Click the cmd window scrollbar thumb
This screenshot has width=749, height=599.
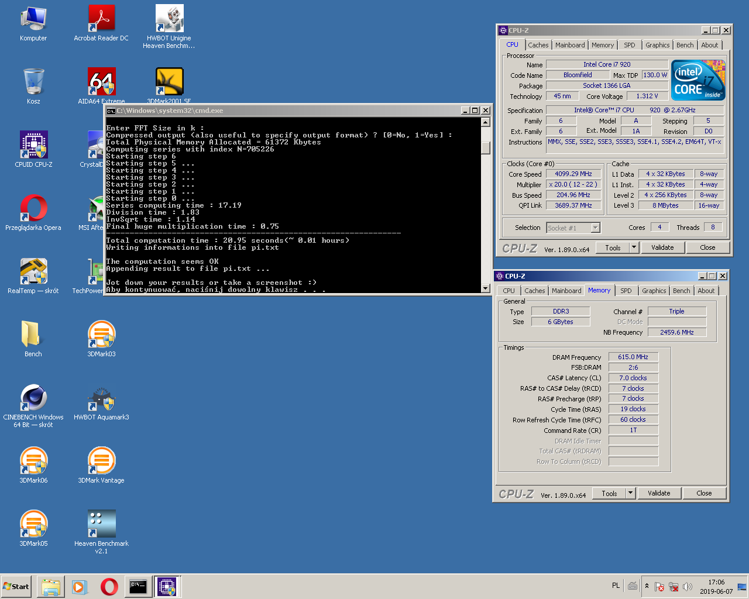(x=485, y=147)
